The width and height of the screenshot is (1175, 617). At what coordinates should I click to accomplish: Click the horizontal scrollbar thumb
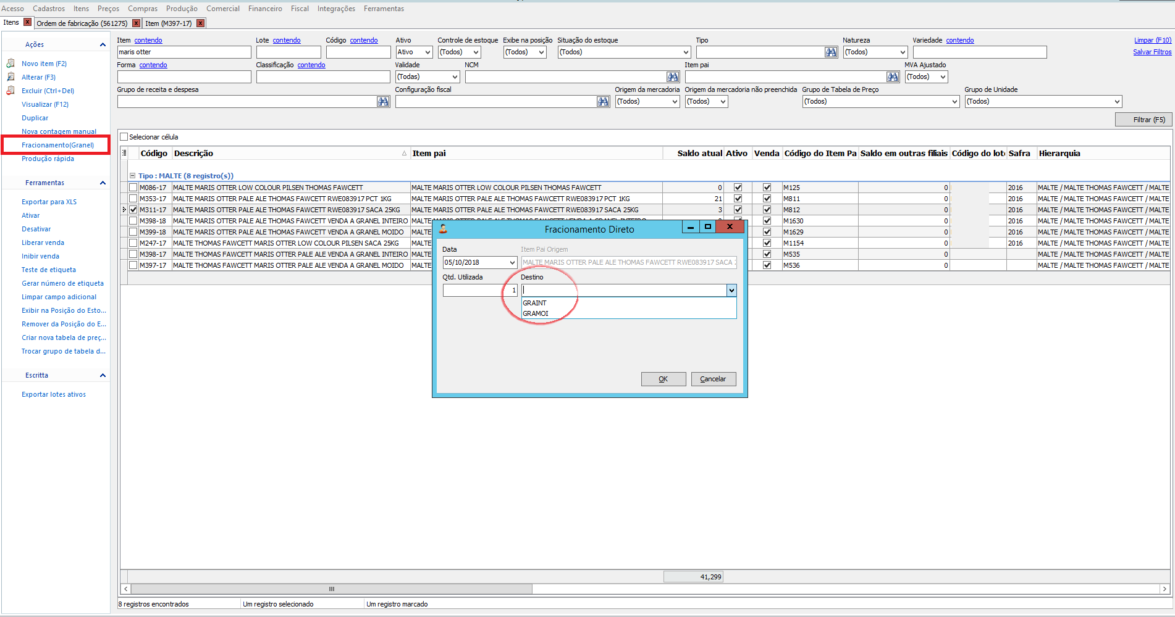[332, 589]
